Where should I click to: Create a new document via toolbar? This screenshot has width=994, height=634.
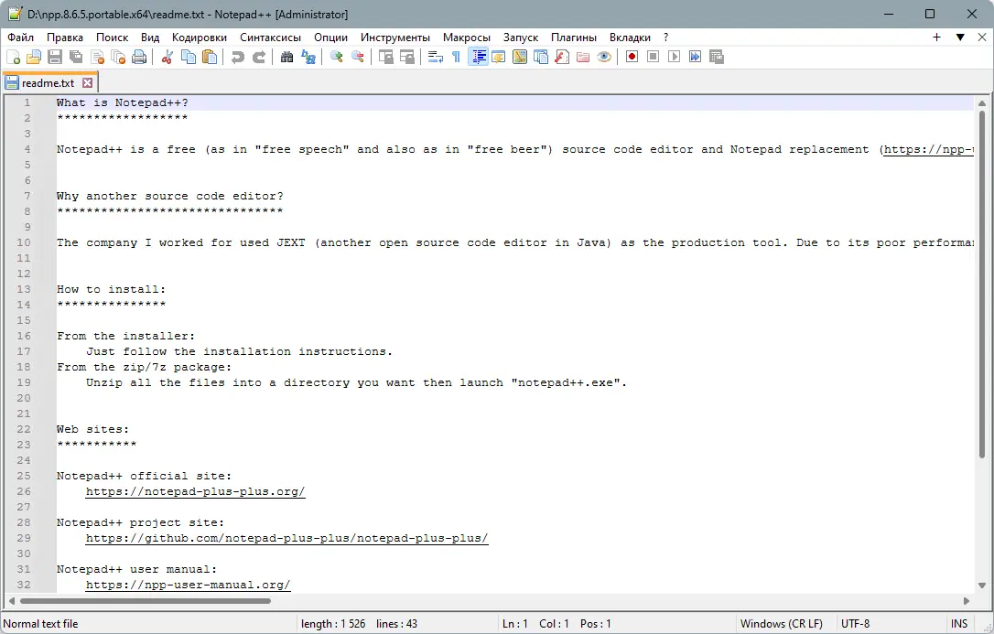(x=13, y=57)
